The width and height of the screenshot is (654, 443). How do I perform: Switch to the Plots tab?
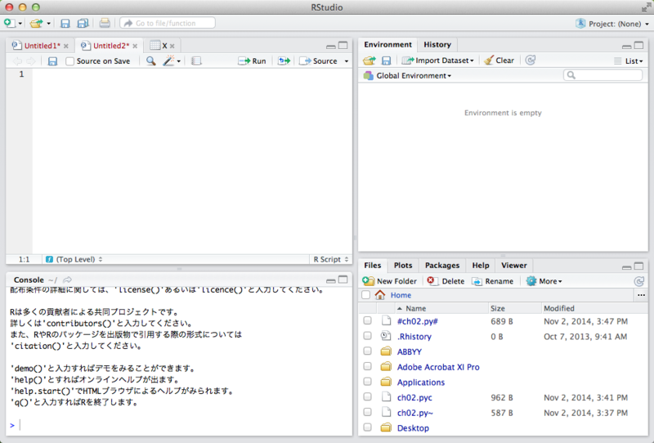[403, 266]
